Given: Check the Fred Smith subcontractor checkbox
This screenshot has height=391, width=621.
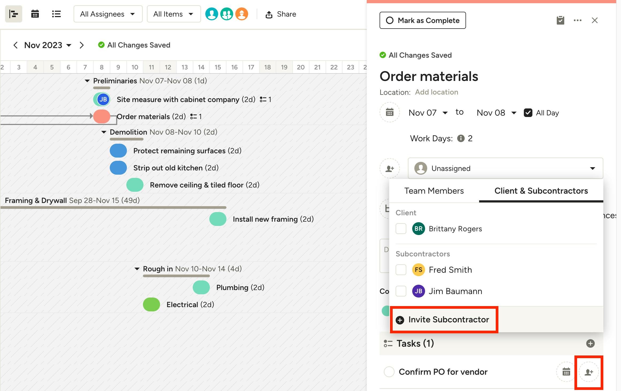Looking at the screenshot, I should tap(401, 270).
